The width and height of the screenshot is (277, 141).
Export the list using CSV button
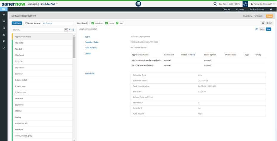click(269, 23)
